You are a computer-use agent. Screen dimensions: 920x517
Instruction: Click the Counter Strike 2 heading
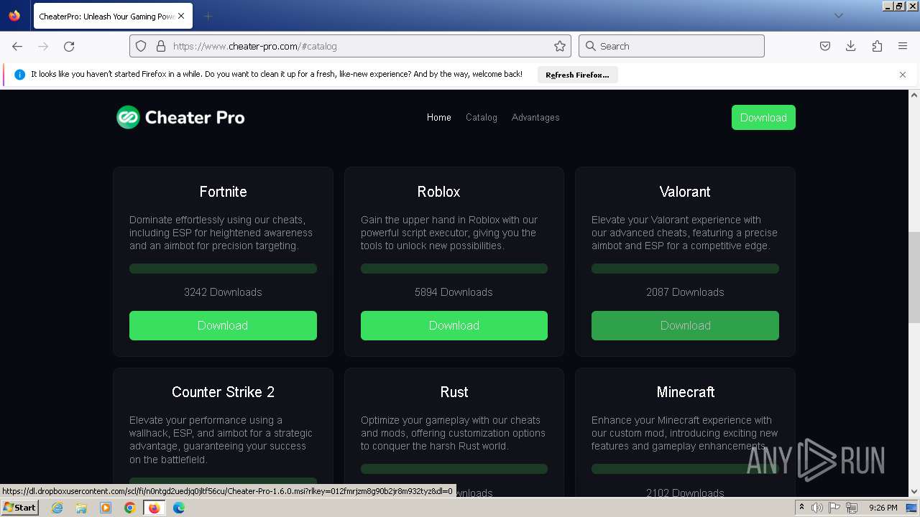223,392
